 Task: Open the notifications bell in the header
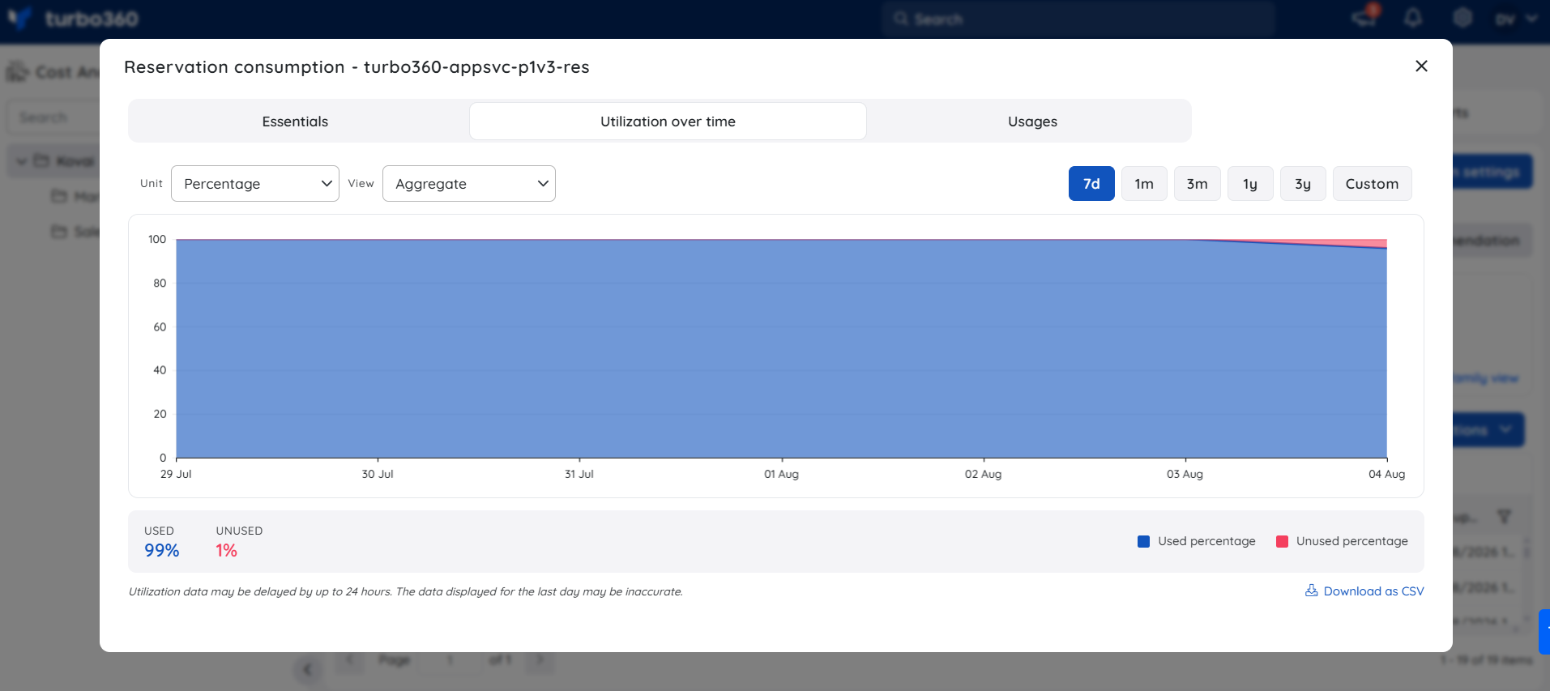click(1413, 18)
